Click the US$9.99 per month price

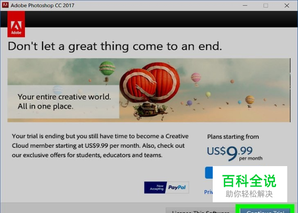tap(235, 153)
